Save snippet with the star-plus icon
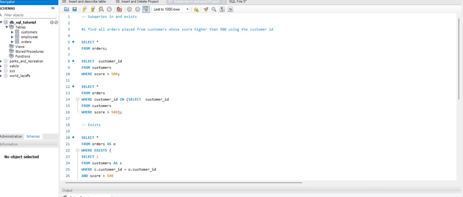 point(196,9)
